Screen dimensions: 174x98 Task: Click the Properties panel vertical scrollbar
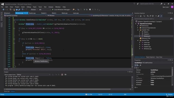coord(172,76)
